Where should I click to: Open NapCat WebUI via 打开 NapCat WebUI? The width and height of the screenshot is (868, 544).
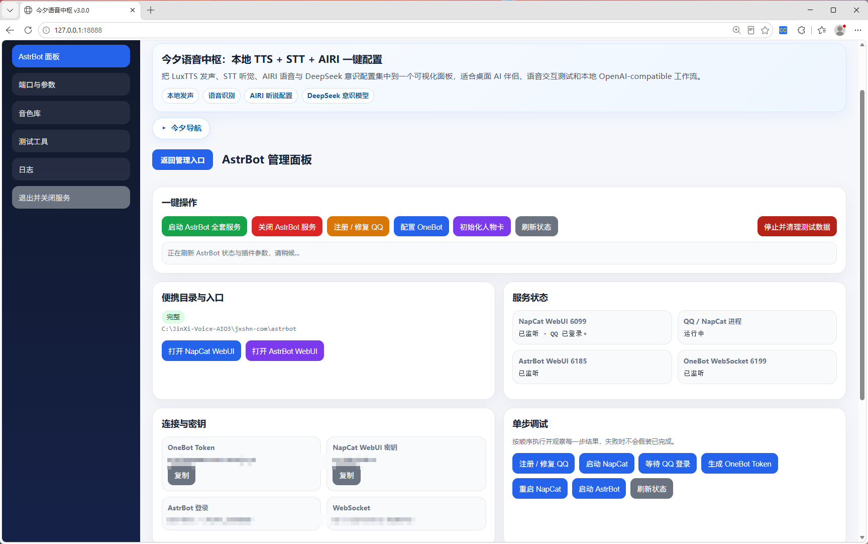point(201,351)
